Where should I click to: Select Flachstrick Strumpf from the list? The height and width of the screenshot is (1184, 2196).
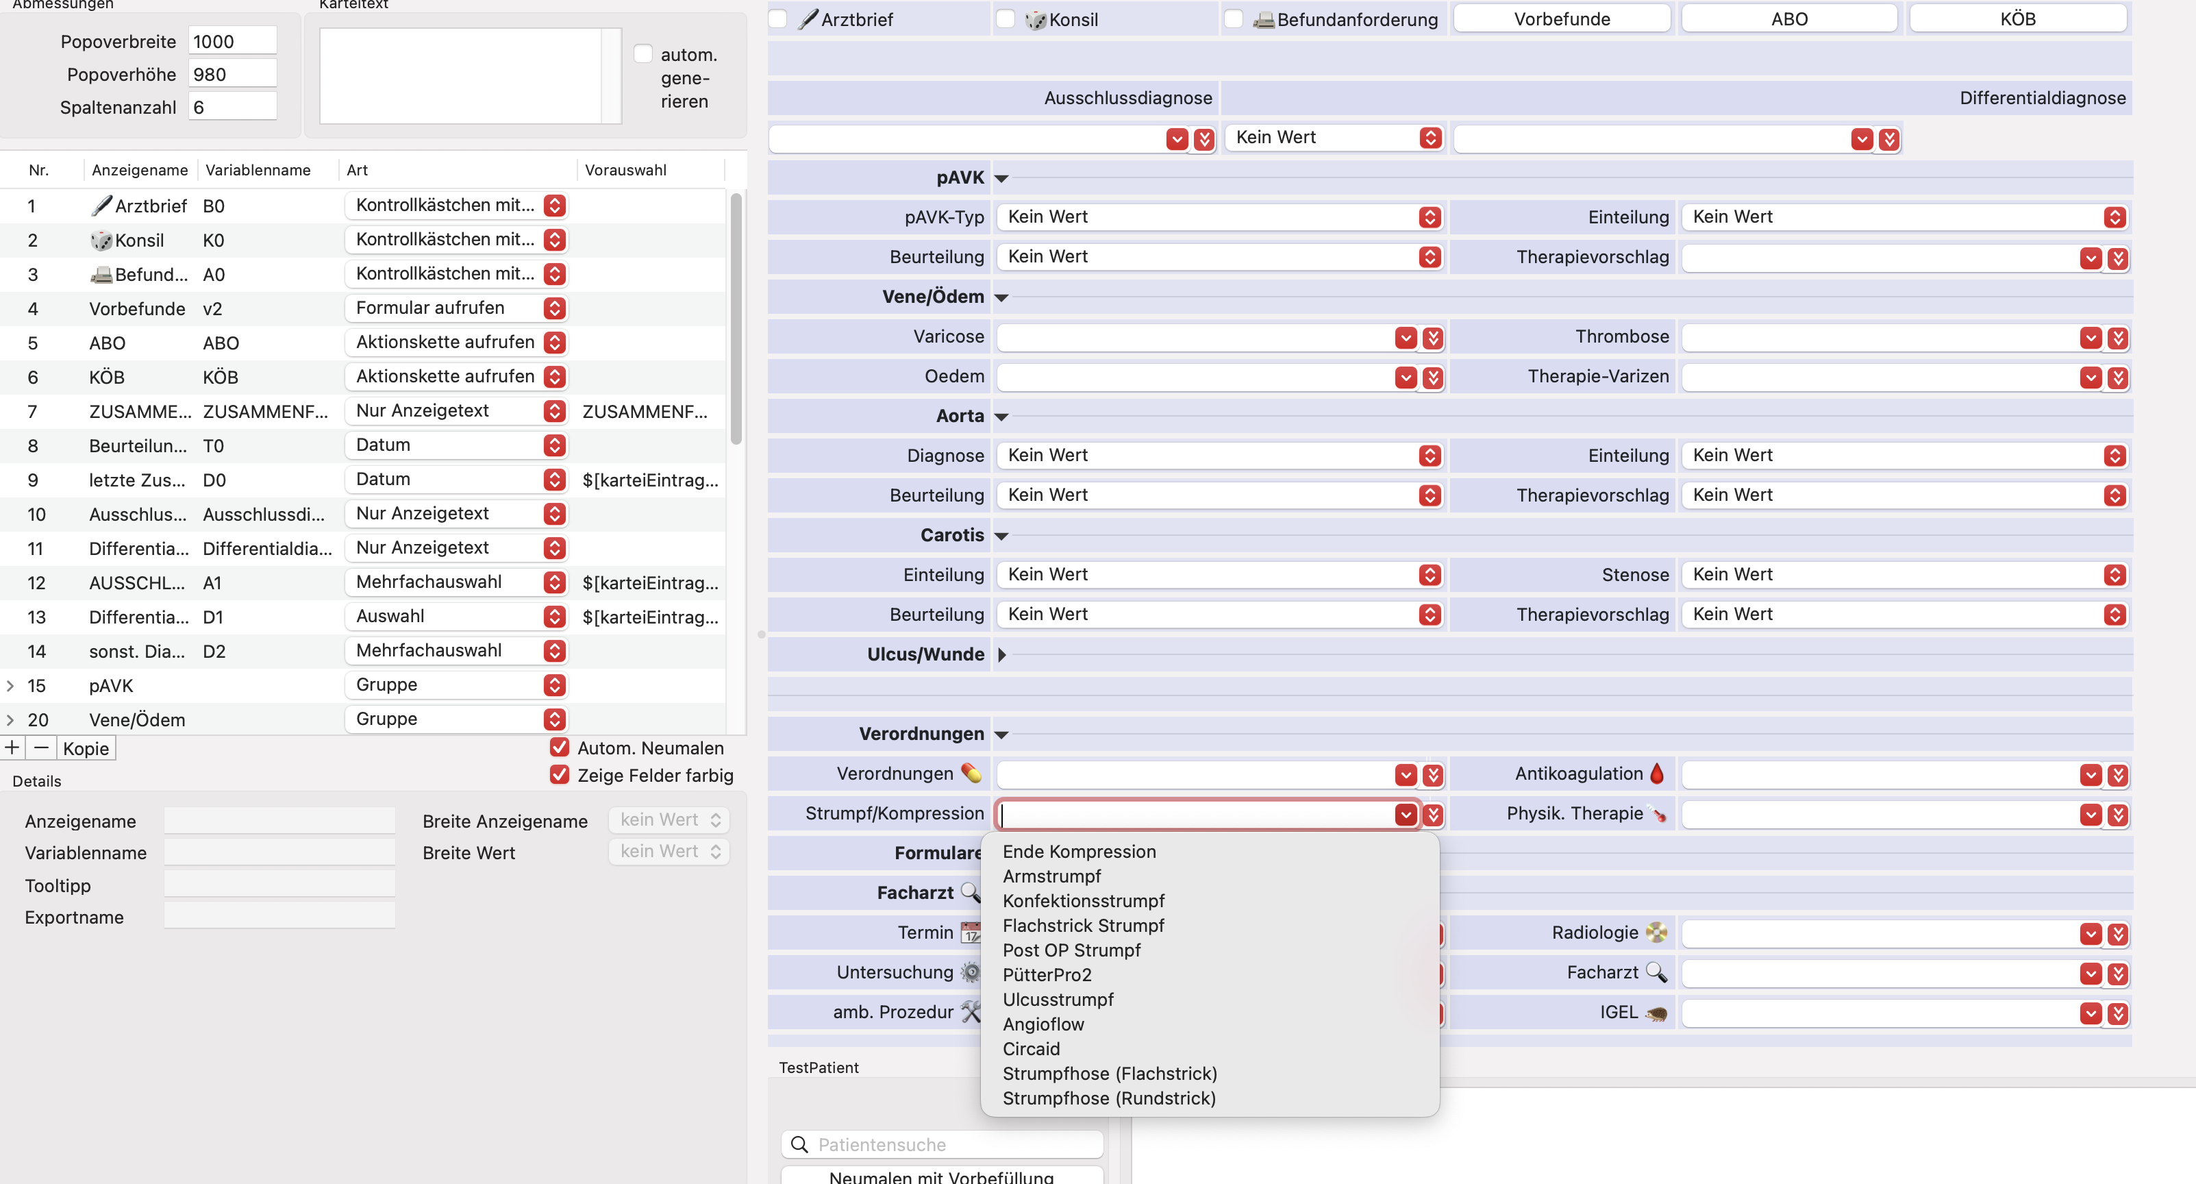pyautogui.click(x=1083, y=926)
